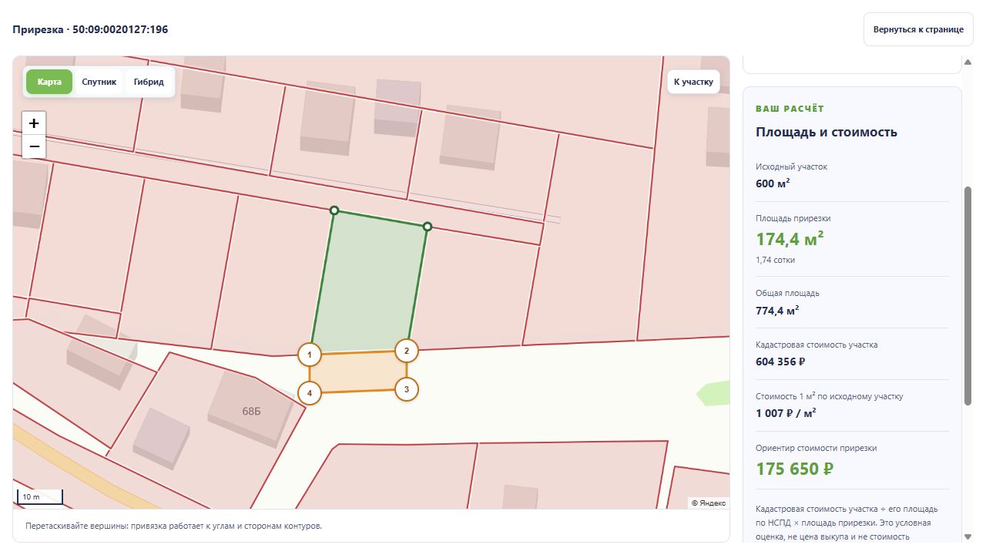Switch map layer to Спутник
986x555 pixels.
[x=99, y=82]
